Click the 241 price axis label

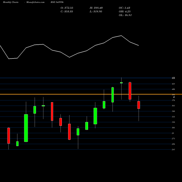click(x=173, y=150)
